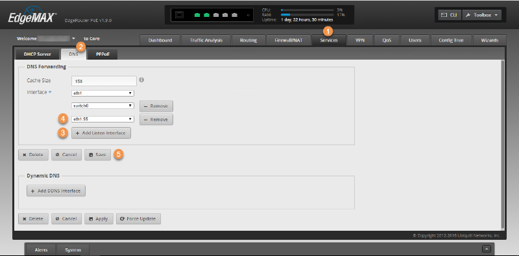Open the Alerts panel tab
The width and height of the screenshot is (519, 256).
41,250
